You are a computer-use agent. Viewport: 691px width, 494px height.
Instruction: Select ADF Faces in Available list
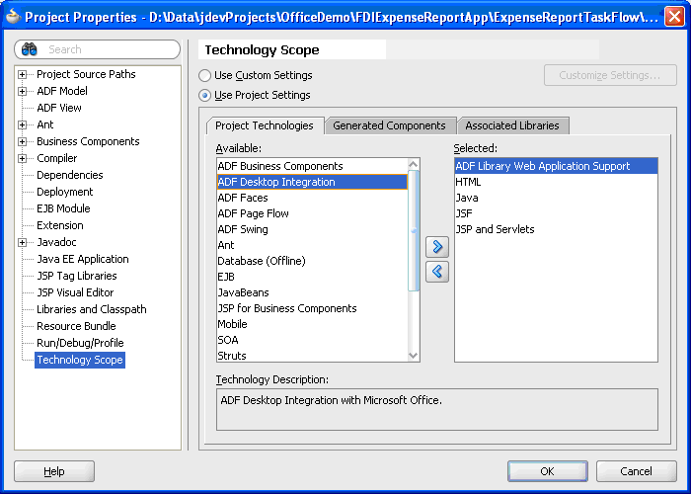coord(313,198)
